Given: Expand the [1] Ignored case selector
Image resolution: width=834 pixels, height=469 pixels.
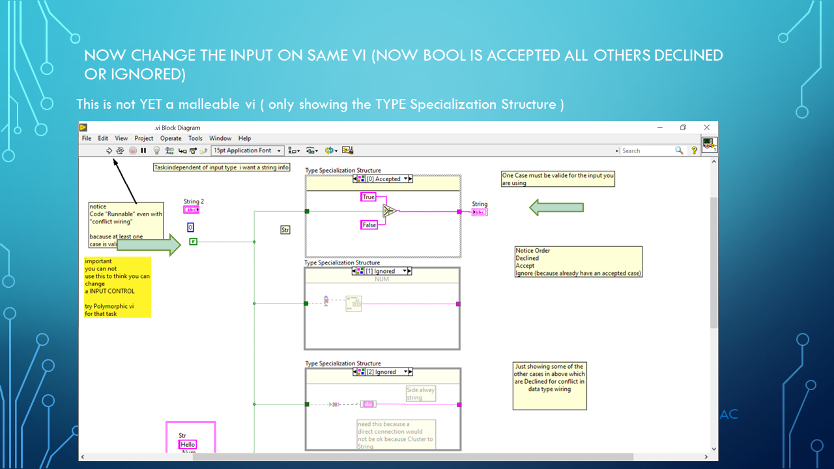Looking at the screenshot, I should click(x=407, y=271).
